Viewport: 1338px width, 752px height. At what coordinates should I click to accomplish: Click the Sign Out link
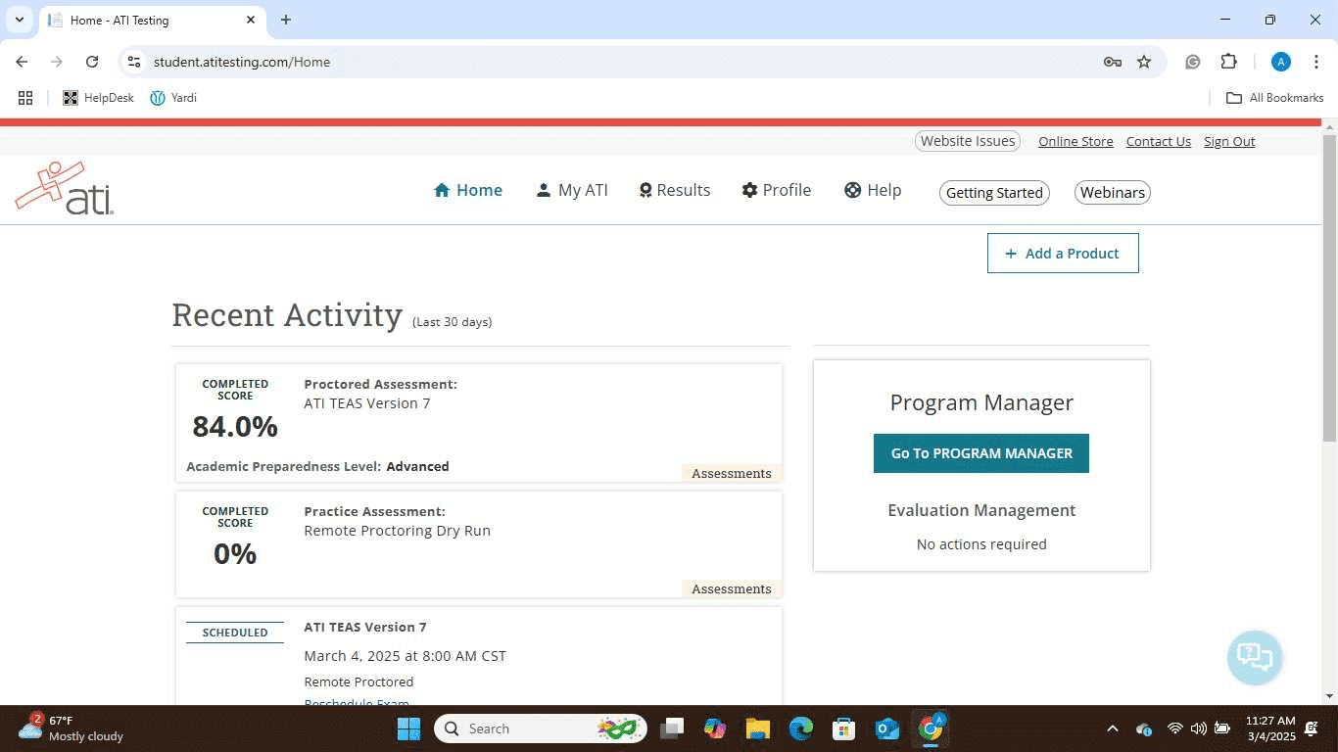[x=1229, y=142]
